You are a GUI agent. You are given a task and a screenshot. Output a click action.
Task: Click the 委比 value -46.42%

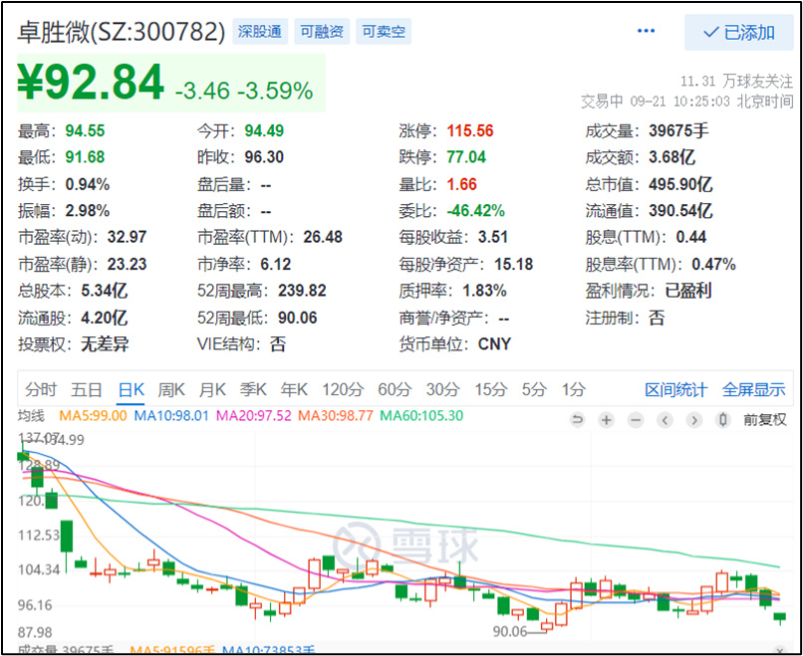tap(475, 211)
